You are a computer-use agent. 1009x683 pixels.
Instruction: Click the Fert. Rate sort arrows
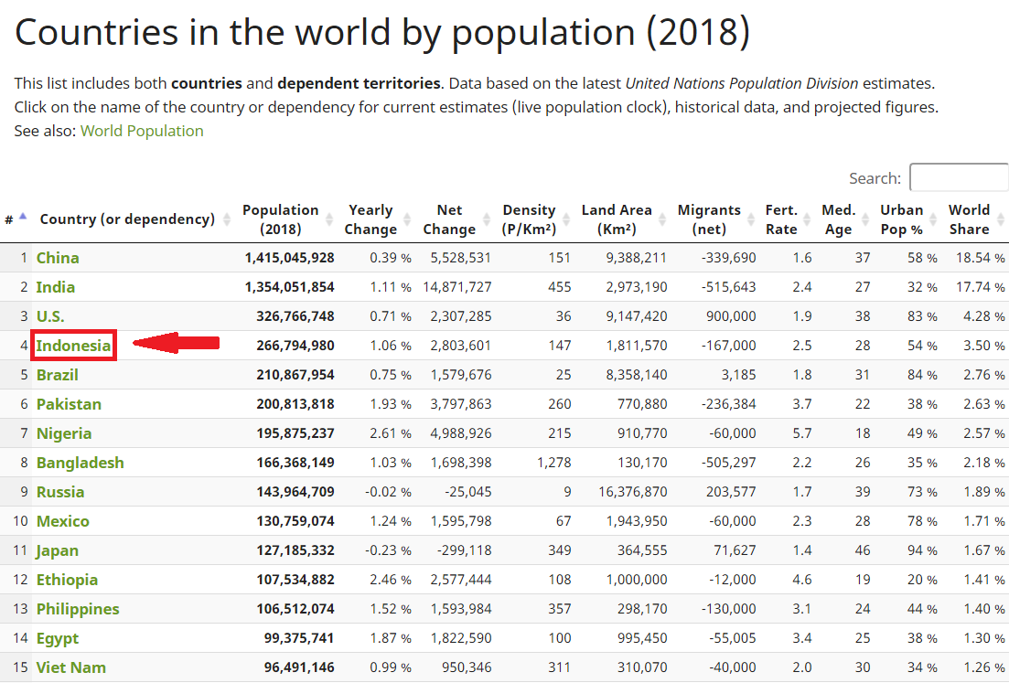pos(807,219)
